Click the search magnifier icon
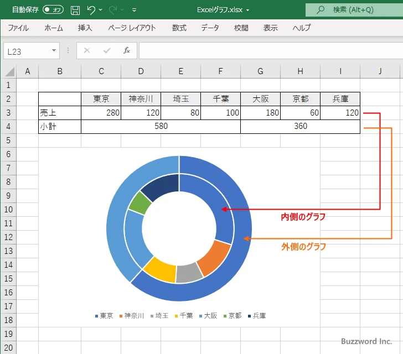This screenshot has width=403, height=354. [x=320, y=10]
